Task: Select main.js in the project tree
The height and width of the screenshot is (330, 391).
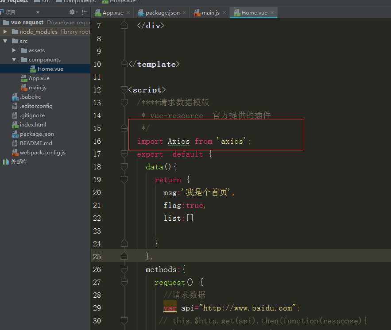Action: click(37, 88)
